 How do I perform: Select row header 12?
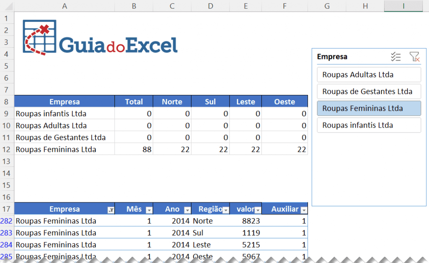pos(7,149)
